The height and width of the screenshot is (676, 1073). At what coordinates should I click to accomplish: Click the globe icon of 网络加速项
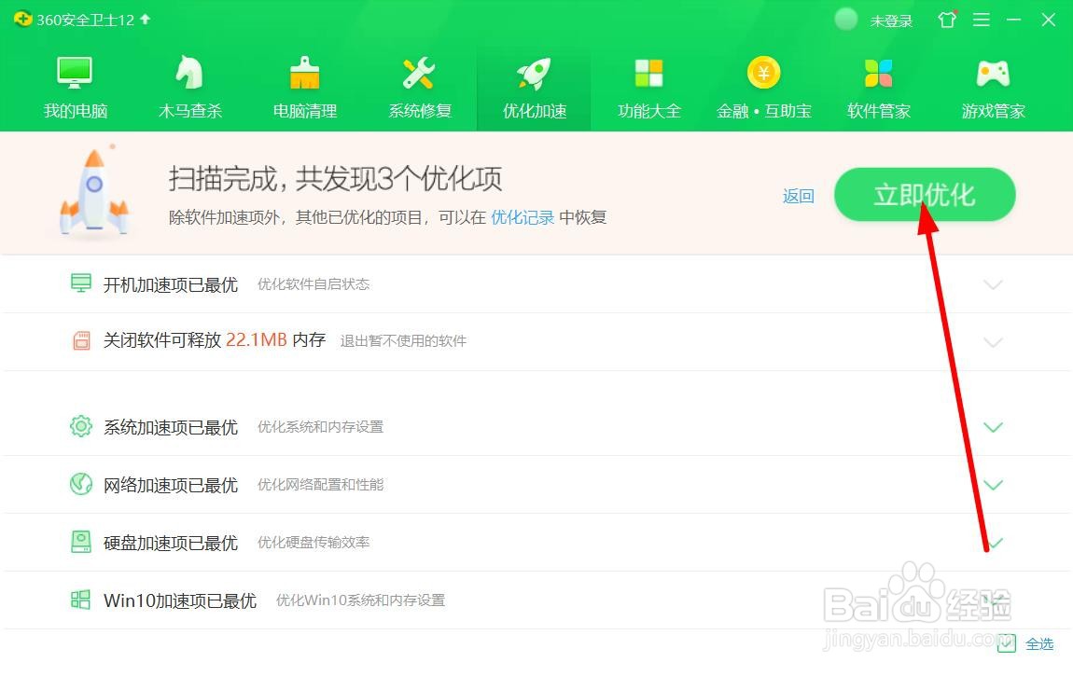[x=81, y=484]
